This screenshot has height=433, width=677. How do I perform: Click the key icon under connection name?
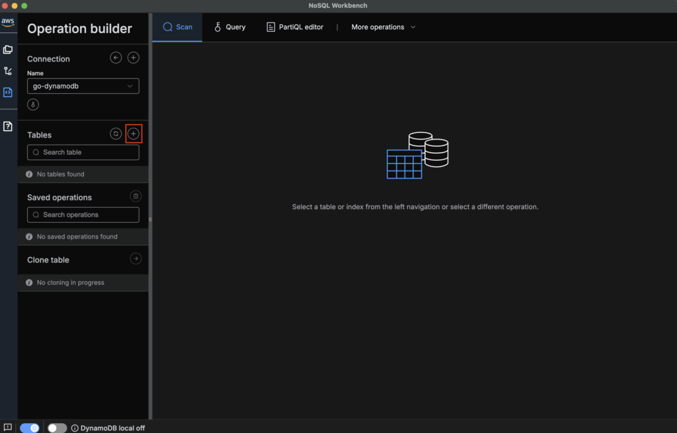(x=33, y=104)
